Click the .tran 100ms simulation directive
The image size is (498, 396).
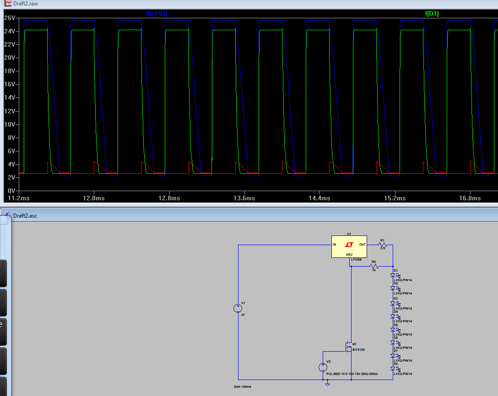click(x=242, y=387)
